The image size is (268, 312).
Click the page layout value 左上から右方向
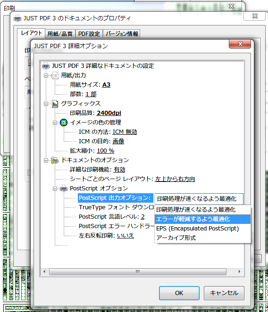pyautogui.click(x=175, y=179)
